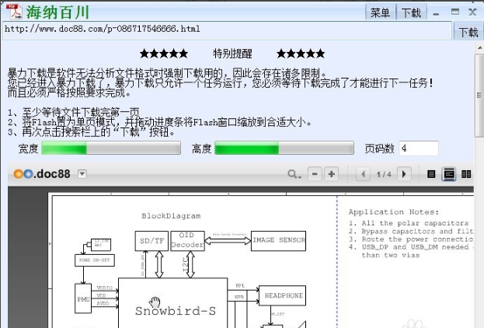Click the 下载 button beside URL bar
The image size is (484, 328).
(468, 32)
